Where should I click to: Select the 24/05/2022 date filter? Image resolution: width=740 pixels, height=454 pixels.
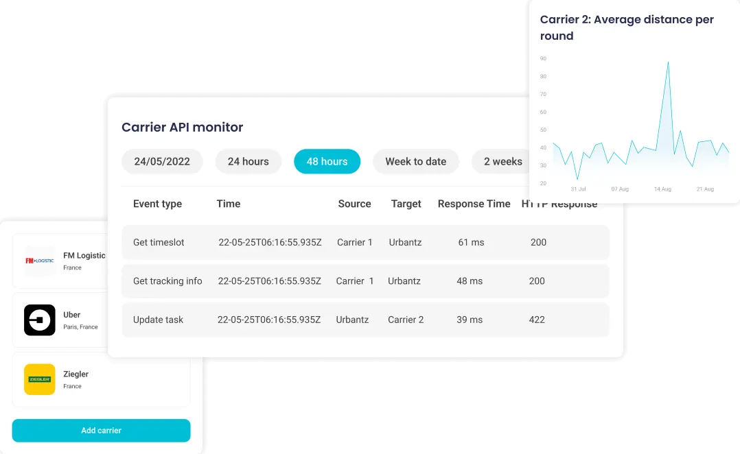162,161
